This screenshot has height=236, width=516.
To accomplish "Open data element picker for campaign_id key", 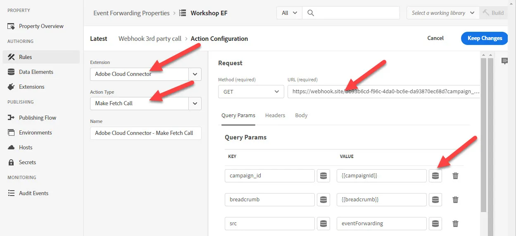I will pyautogui.click(x=323, y=176).
